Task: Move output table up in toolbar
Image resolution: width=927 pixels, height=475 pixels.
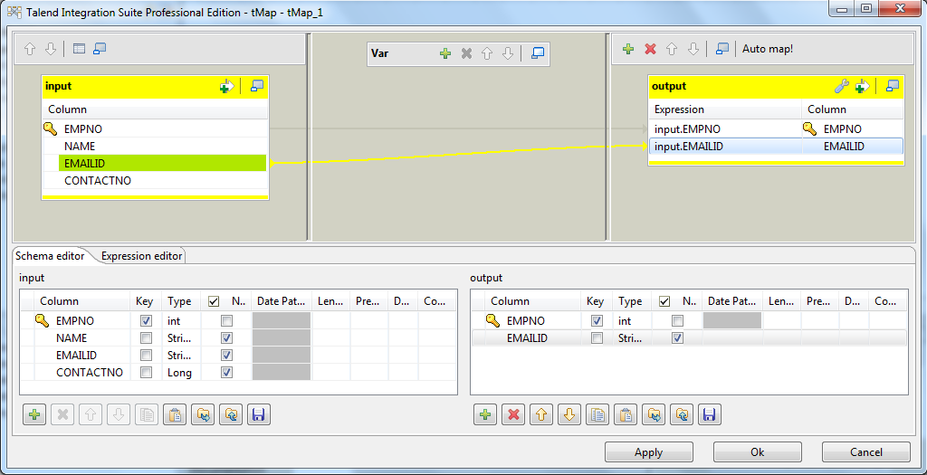Action: (672, 49)
